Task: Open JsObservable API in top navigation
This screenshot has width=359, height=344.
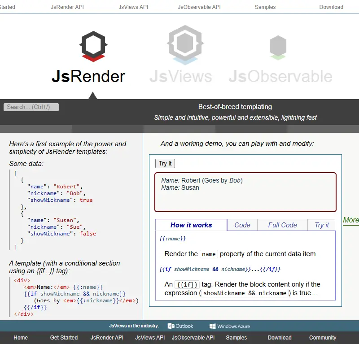Action: click(199, 7)
